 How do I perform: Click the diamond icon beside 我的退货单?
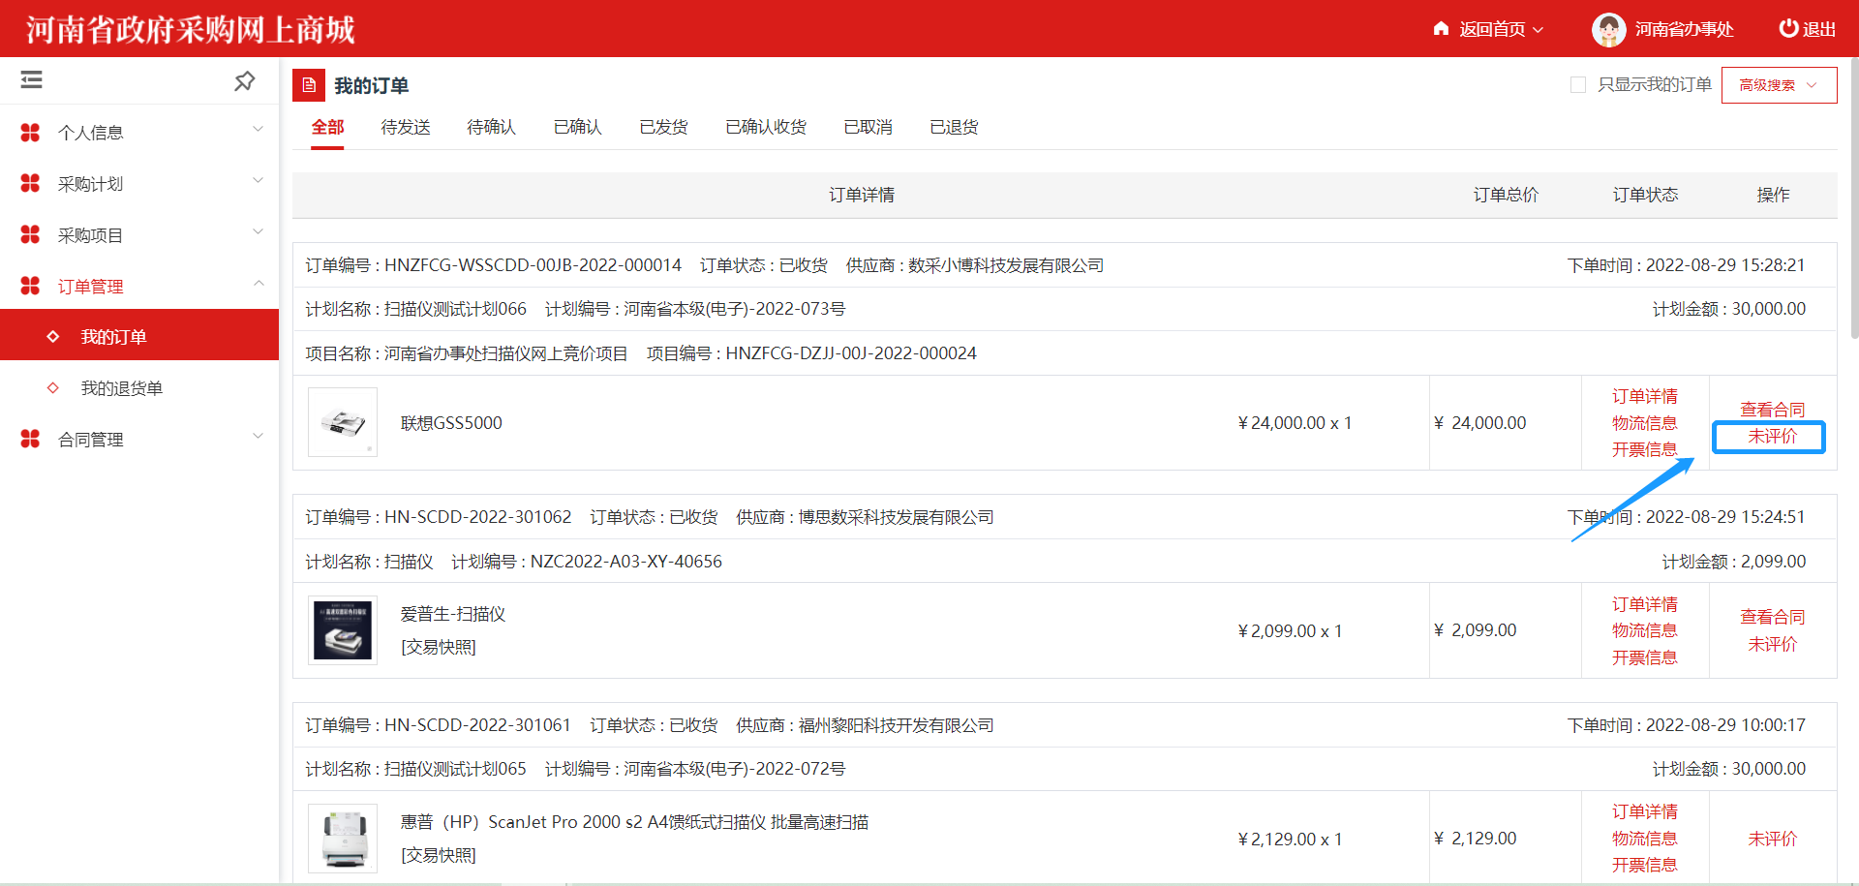53,388
